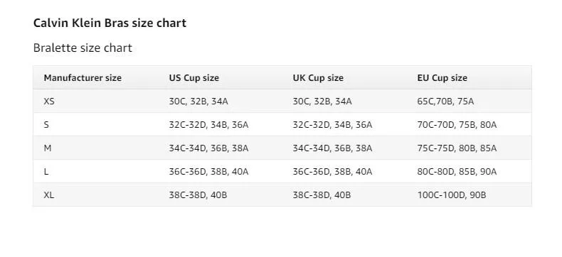Image resolution: width=562 pixels, height=257 pixels.
Task: Select the EU Cup size column header
Action: [x=442, y=78]
